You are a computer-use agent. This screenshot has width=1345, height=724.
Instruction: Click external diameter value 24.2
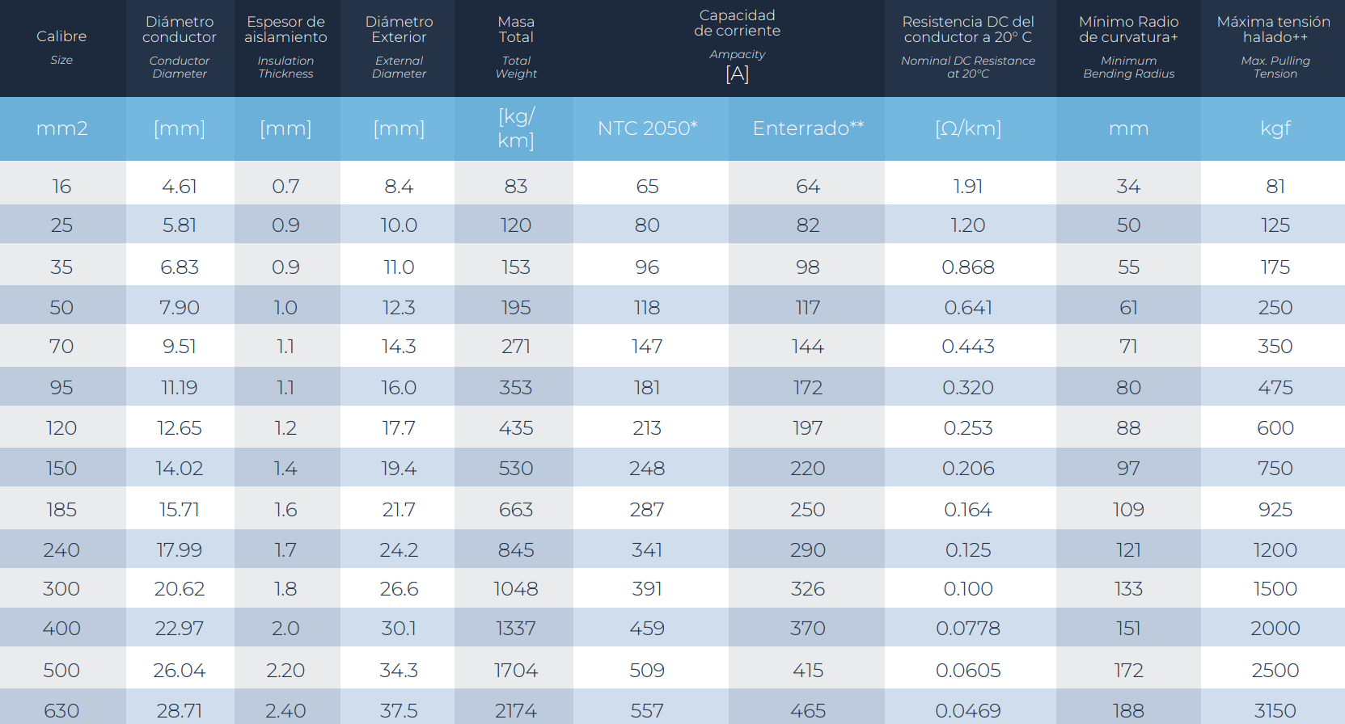click(399, 550)
